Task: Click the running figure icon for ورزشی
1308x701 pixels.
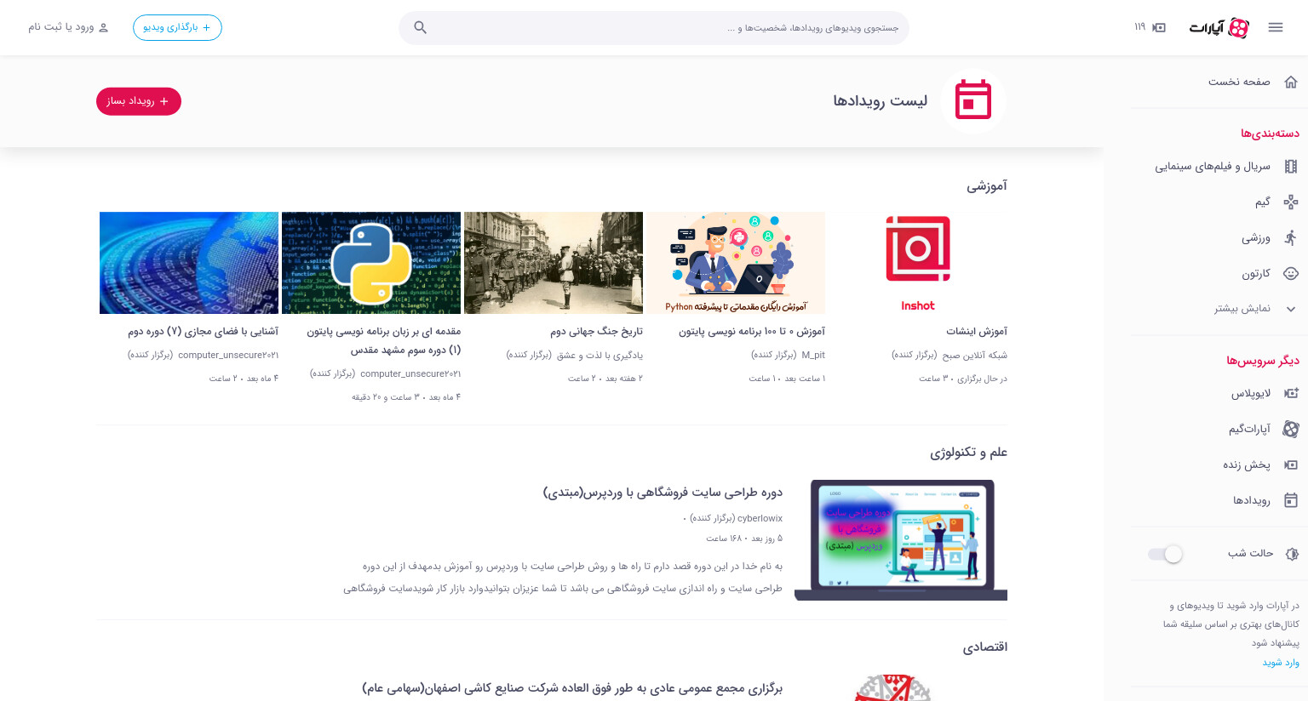Action: click(1291, 237)
